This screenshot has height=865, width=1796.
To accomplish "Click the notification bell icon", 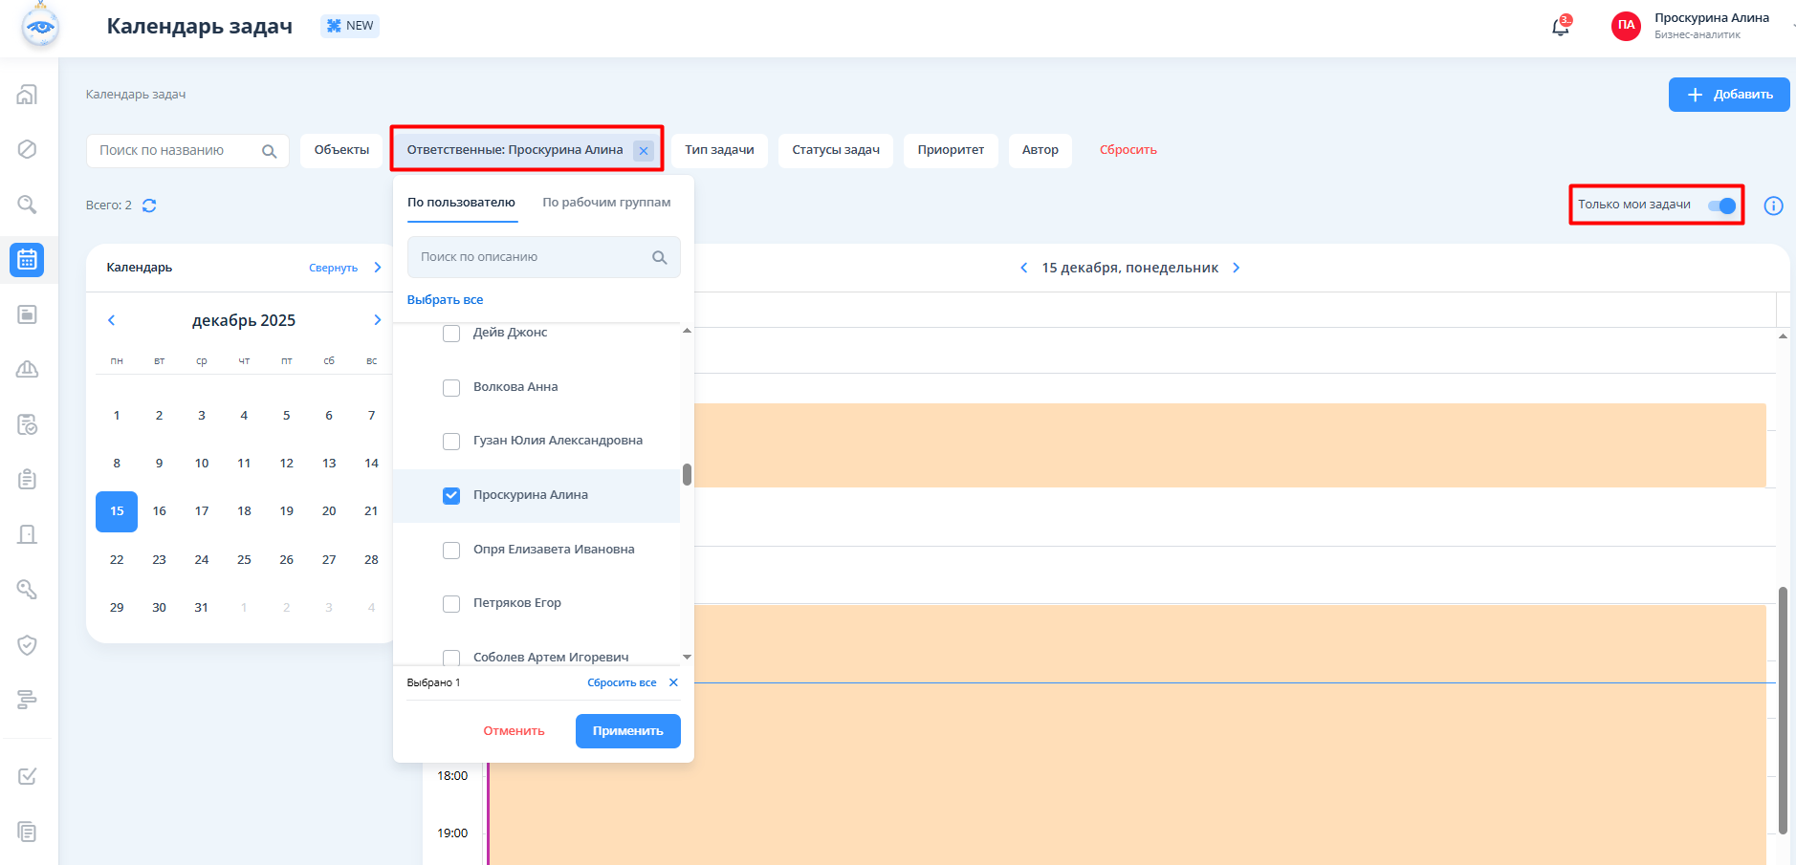I will point(1560,27).
